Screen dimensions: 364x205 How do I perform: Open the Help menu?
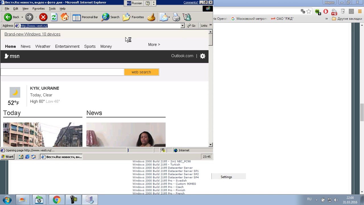pos(63,9)
